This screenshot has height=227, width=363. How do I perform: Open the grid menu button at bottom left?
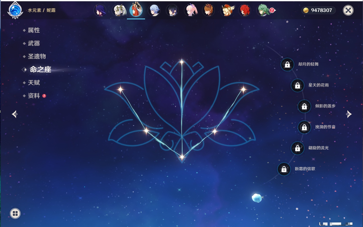pos(15,213)
